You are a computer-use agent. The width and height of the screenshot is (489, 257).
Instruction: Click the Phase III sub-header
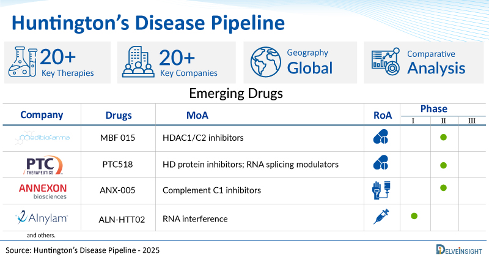coord(472,121)
